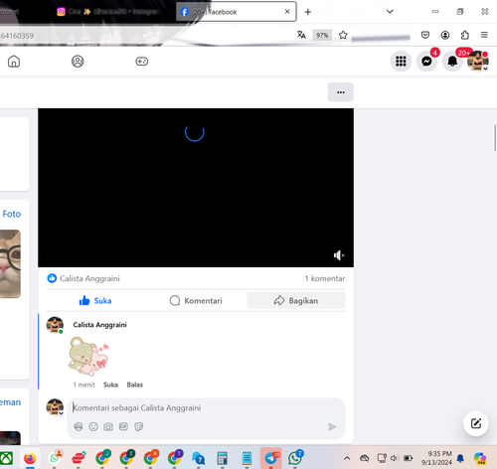This screenshot has height=469, width=497.
Task: Start a new message with compose button
Action: coord(476,423)
